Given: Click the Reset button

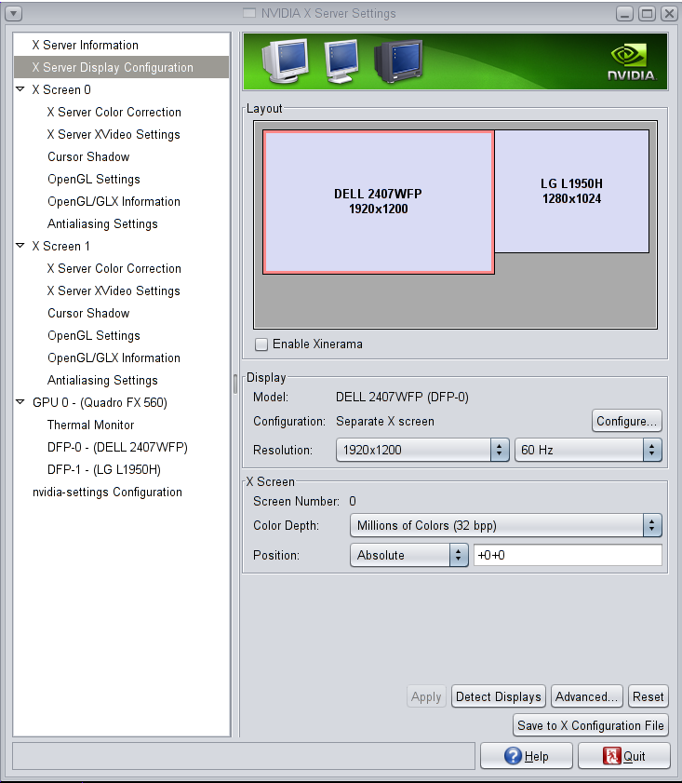Looking at the screenshot, I should 649,696.
